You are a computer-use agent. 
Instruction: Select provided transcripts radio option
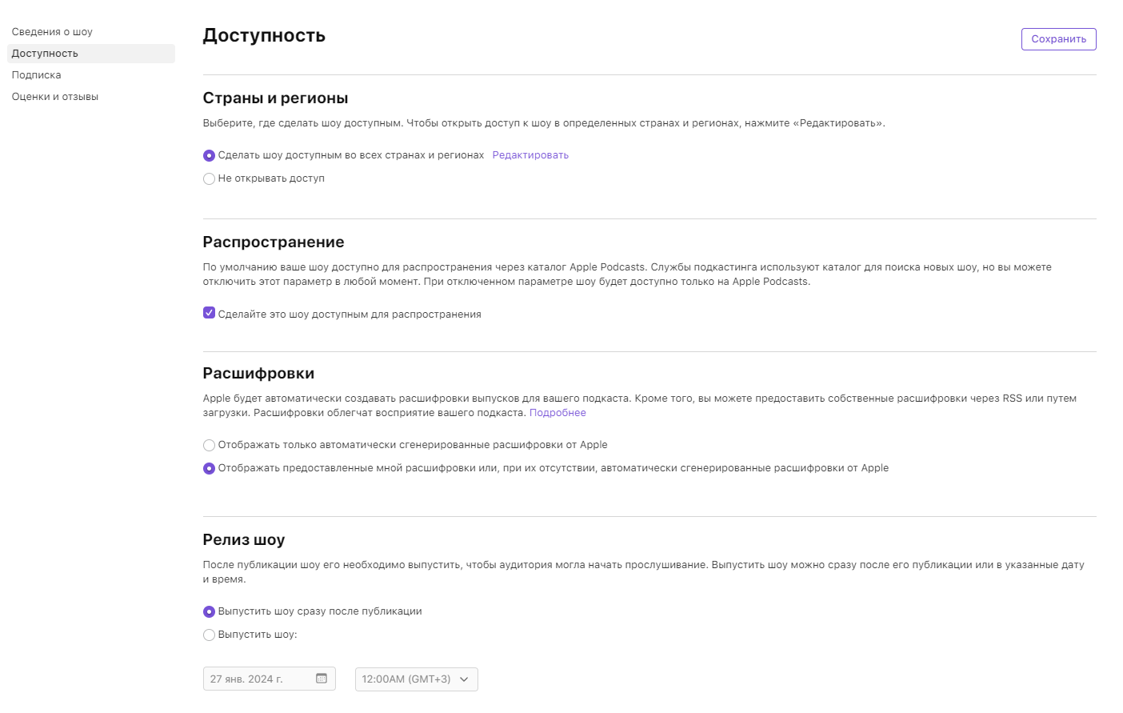pos(209,468)
